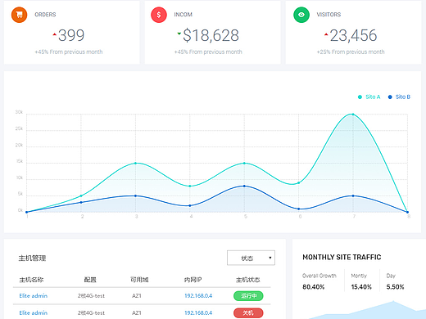Toggle Site A series in chart legend
426x319 pixels.
click(x=369, y=97)
